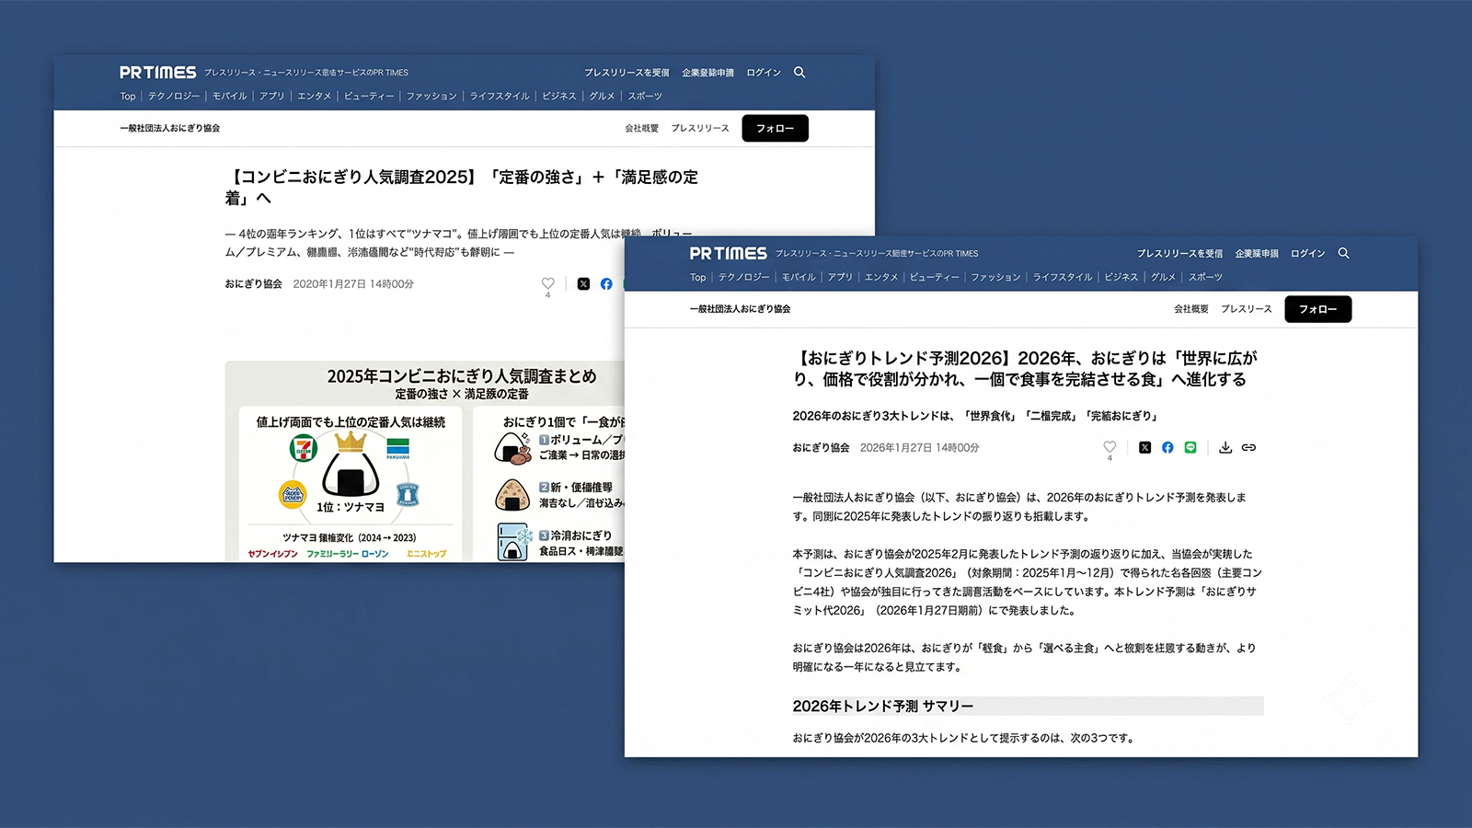The image size is (1472, 828).
Task: Share the 2026 trend article on X
Action: (1144, 447)
